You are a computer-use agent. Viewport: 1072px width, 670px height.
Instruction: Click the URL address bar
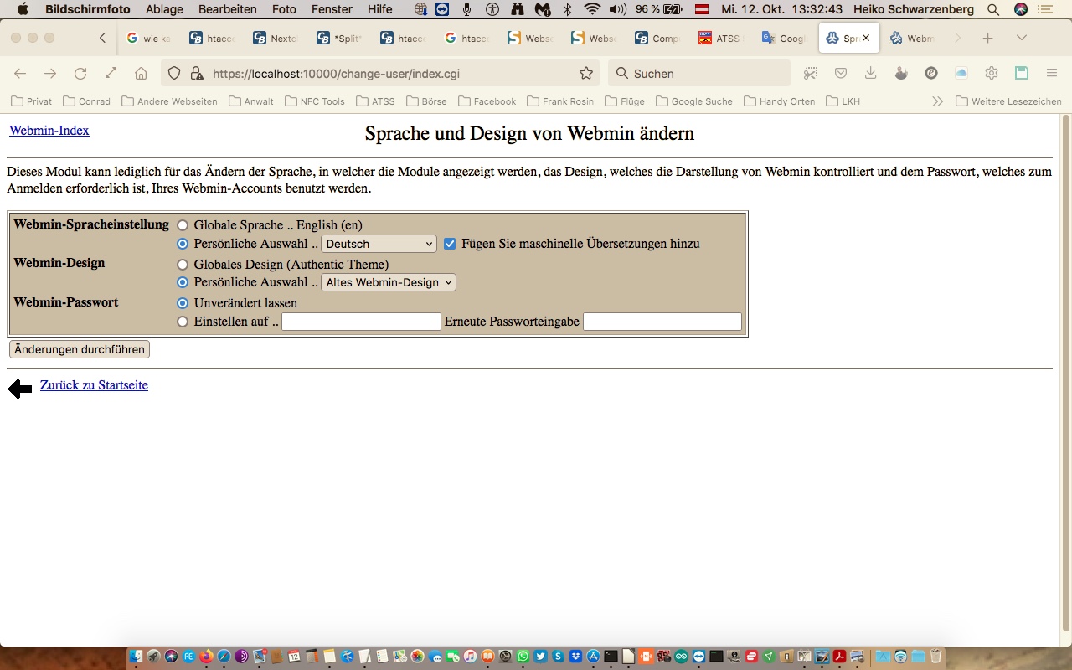pos(379,74)
